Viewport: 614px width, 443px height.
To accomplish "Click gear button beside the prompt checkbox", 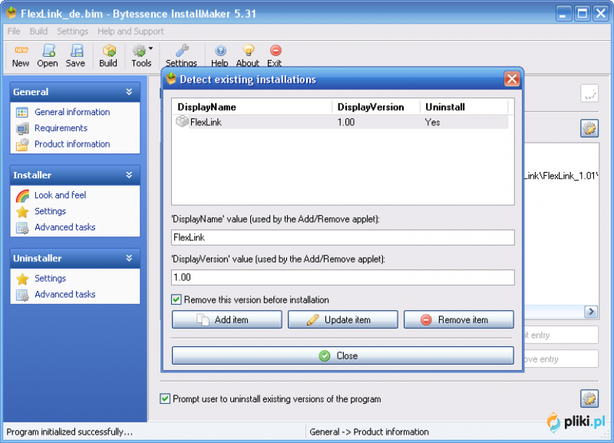I will 589,398.
